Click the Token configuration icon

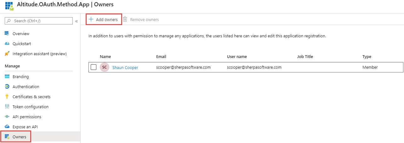[x=7, y=107]
